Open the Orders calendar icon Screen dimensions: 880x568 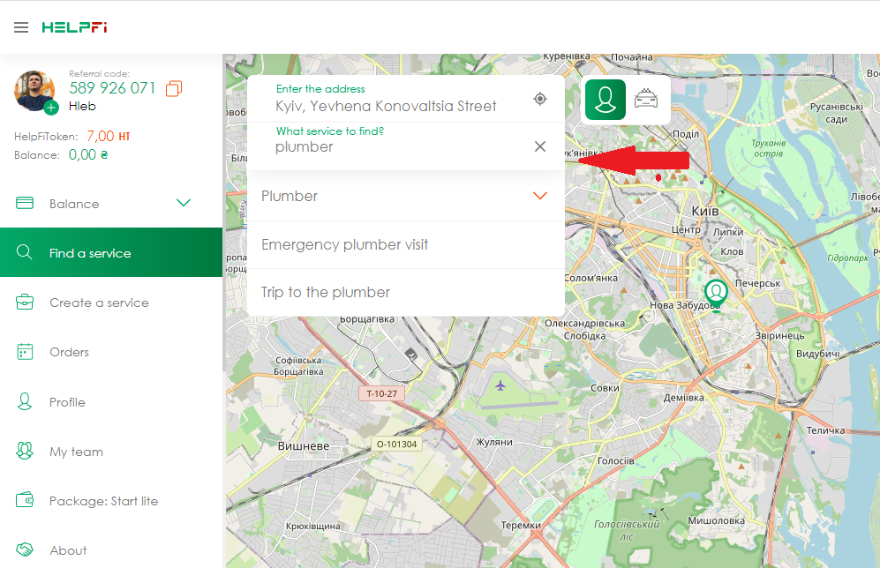(25, 352)
